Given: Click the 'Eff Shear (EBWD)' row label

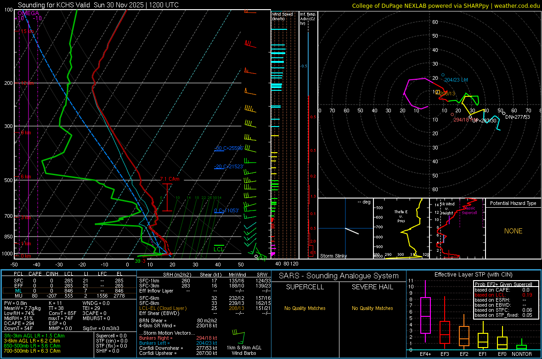Looking at the screenshot, I should point(159,313).
